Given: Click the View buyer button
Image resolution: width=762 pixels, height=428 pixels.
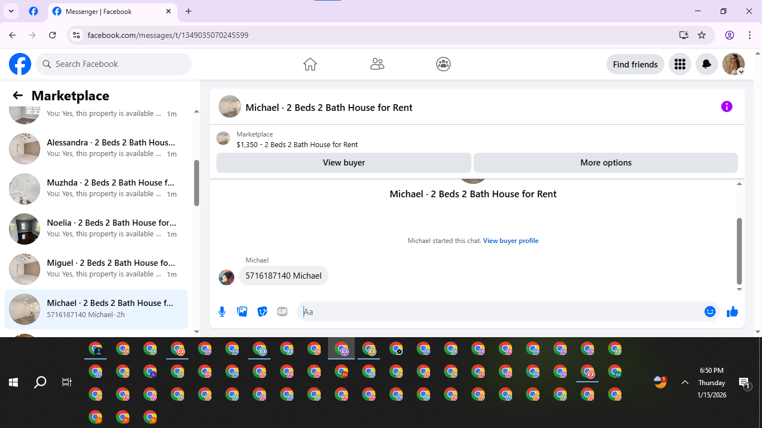Looking at the screenshot, I should pyautogui.click(x=344, y=163).
